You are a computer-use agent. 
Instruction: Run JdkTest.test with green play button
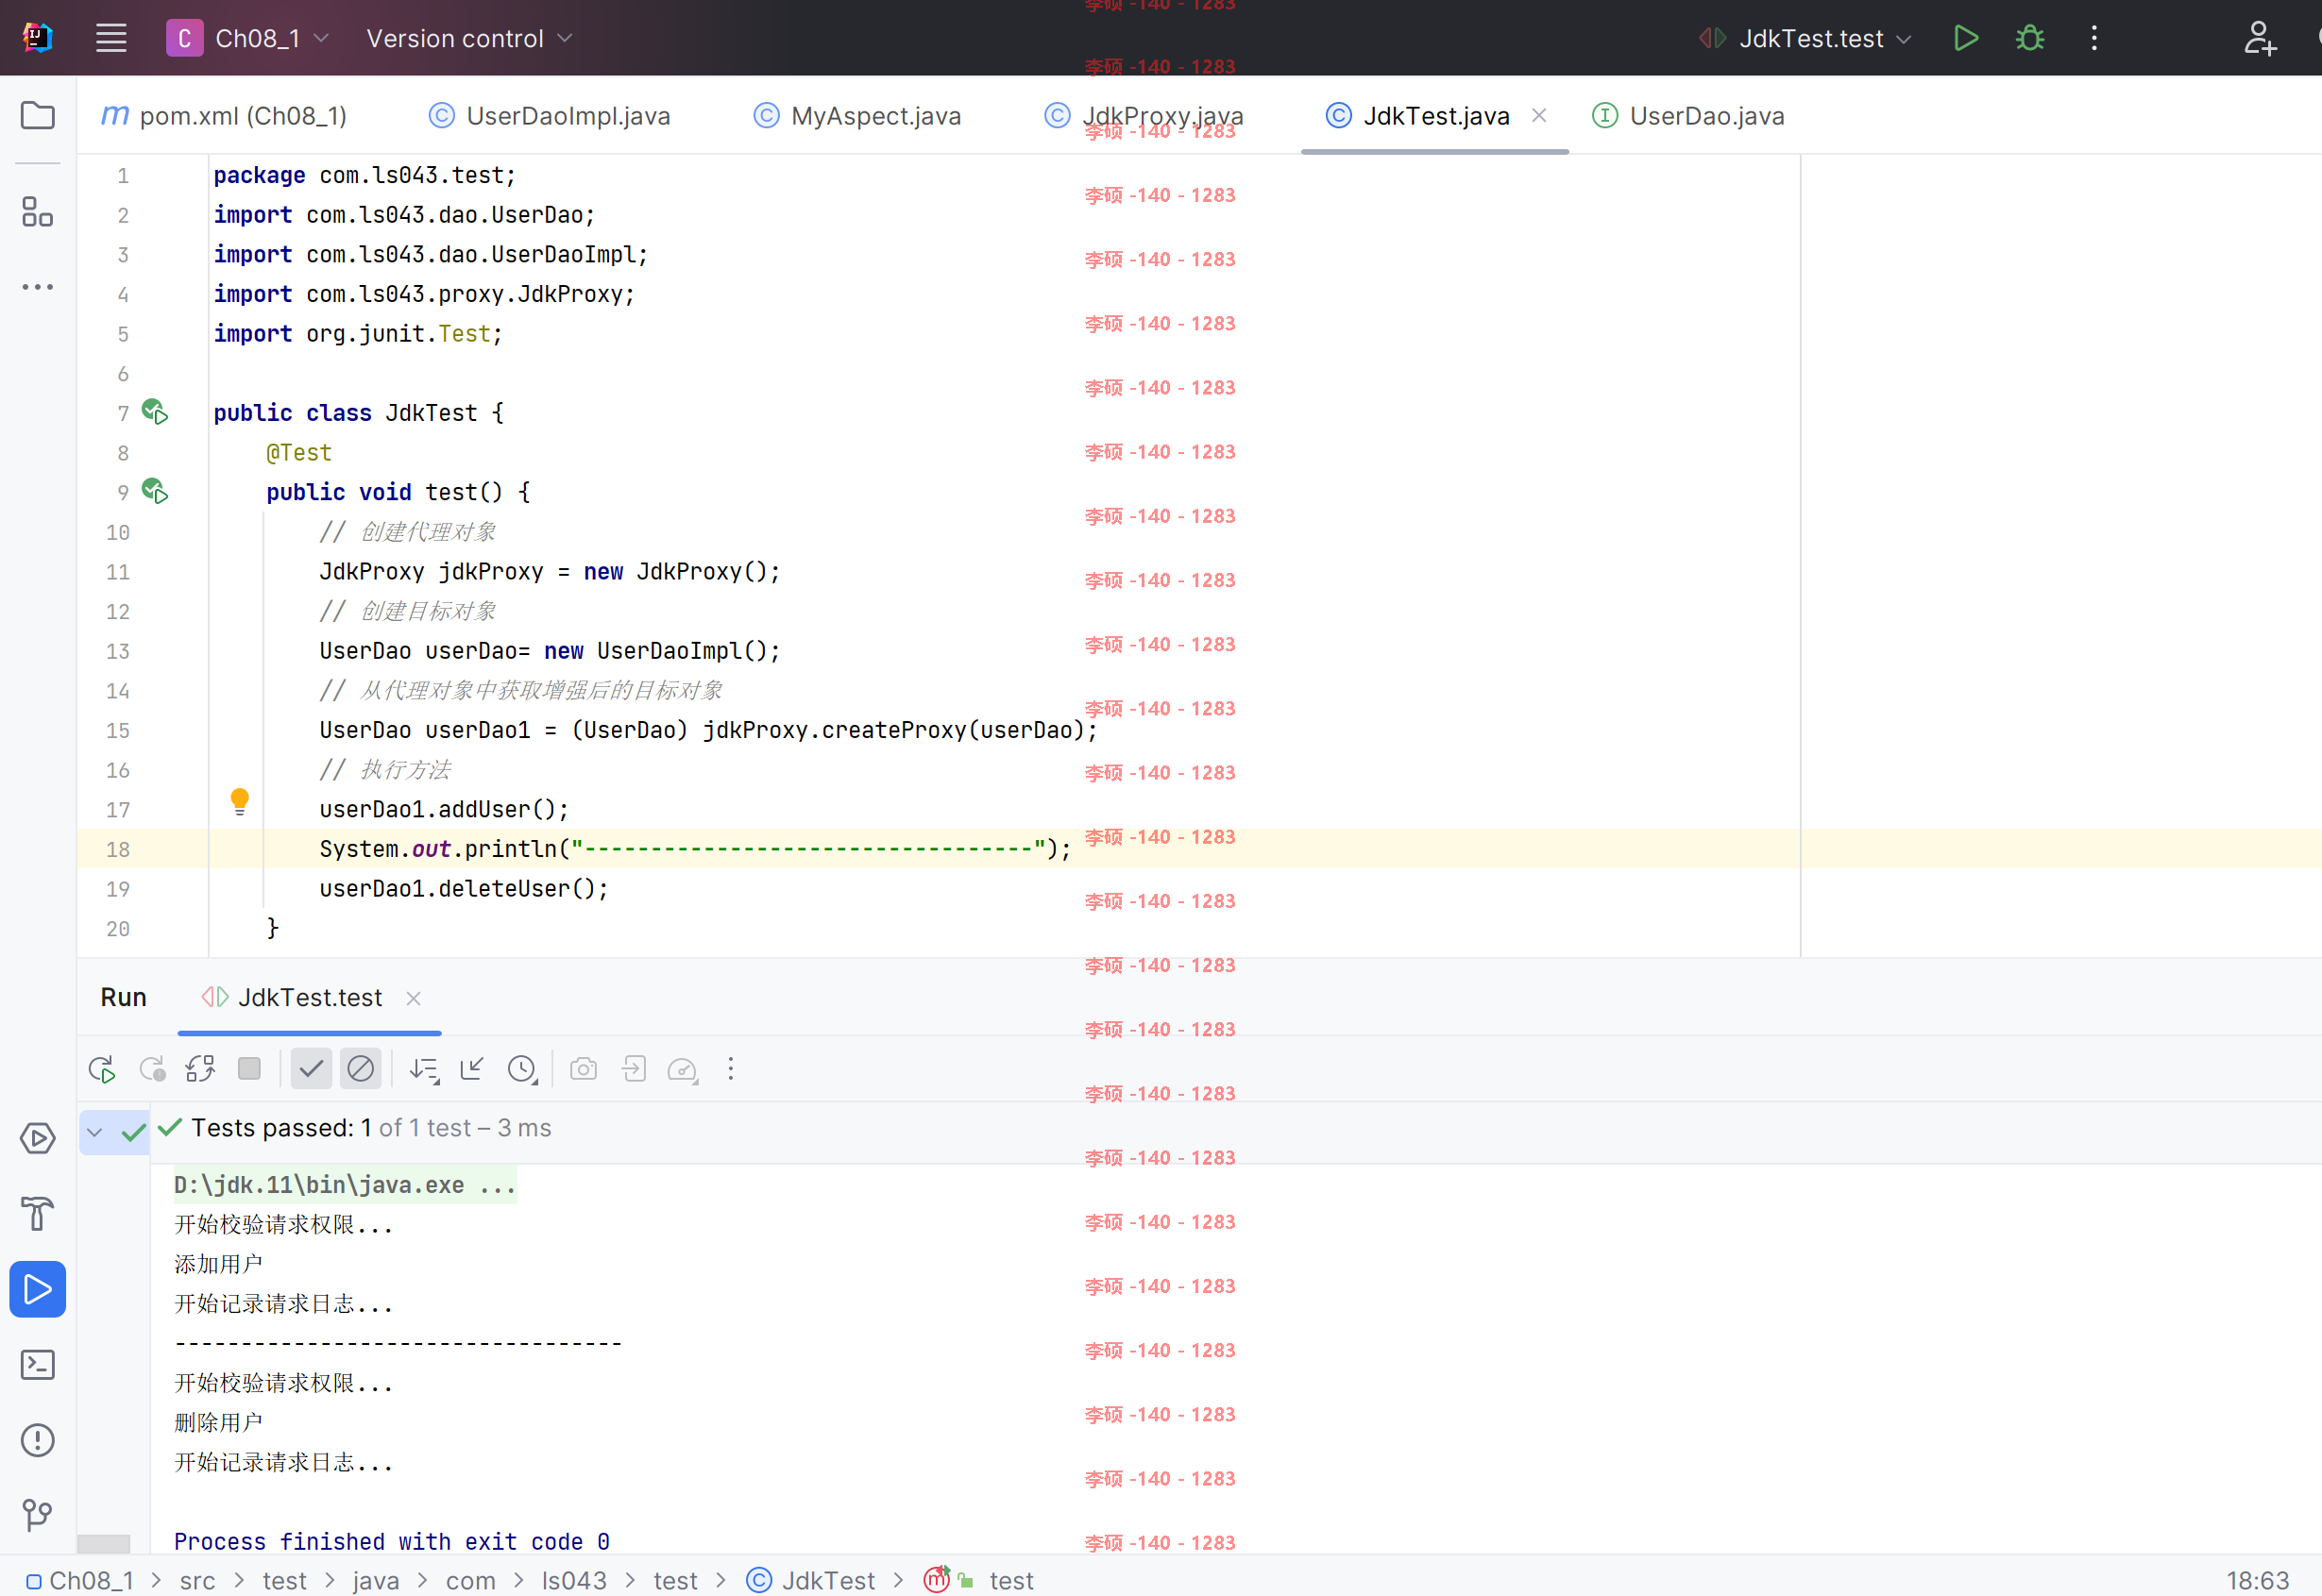click(1966, 38)
